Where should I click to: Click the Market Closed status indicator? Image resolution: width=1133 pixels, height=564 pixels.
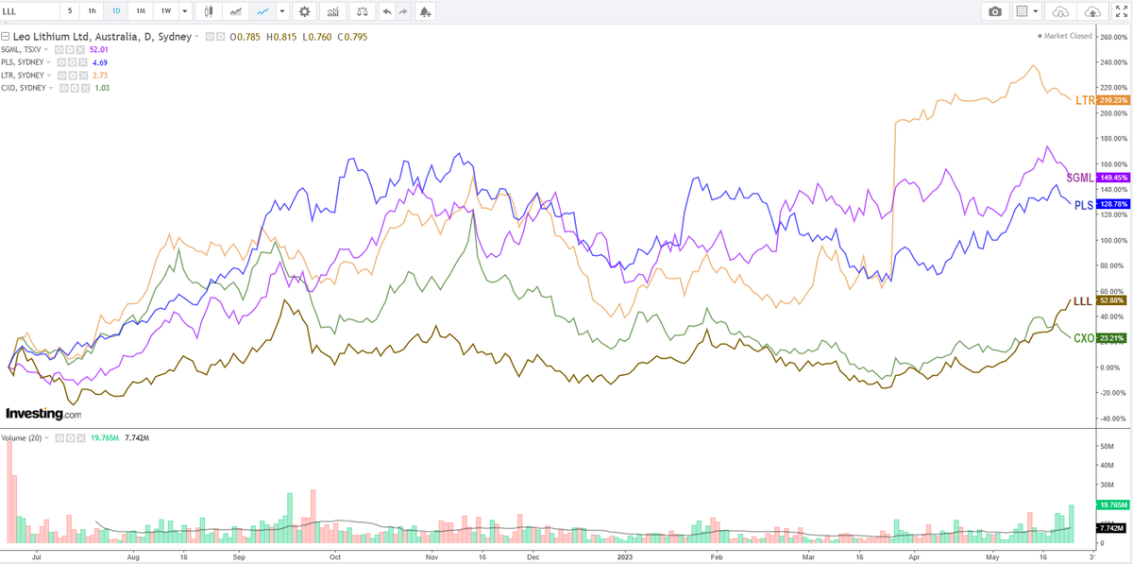point(1065,36)
